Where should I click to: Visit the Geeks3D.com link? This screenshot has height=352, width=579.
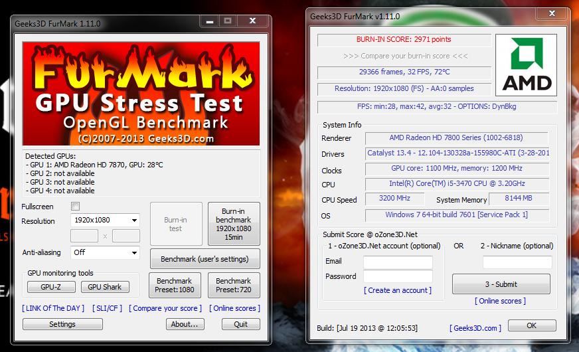click(475, 328)
